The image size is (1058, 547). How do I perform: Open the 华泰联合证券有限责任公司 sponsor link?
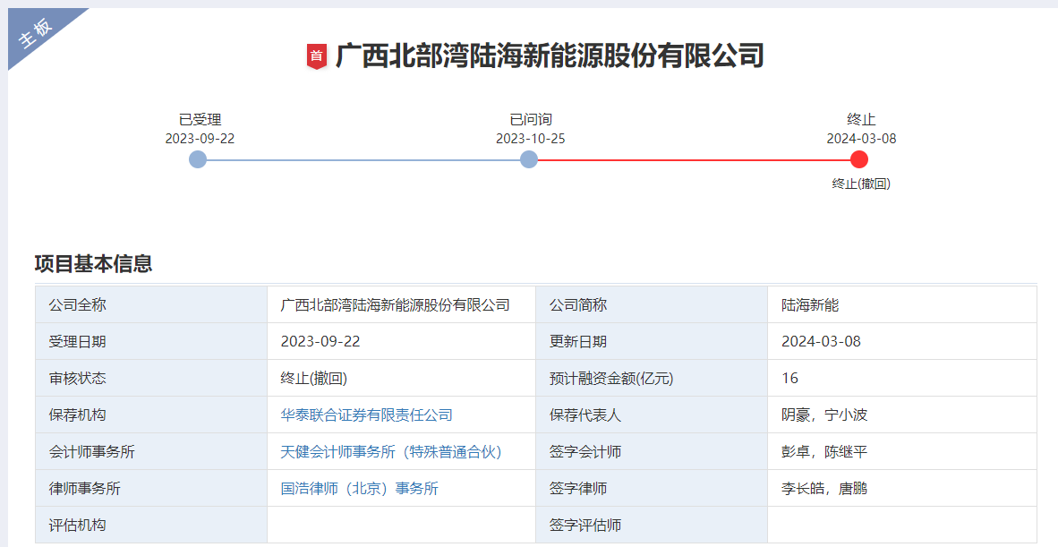tap(366, 415)
